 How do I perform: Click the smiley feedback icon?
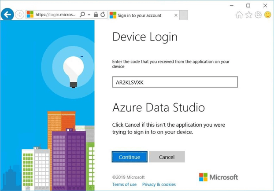267,15
